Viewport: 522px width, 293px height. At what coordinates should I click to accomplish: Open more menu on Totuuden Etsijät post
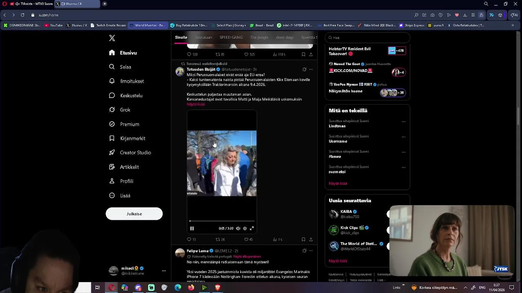point(311,70)
